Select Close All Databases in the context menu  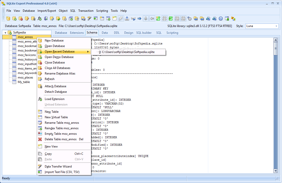pos(64,68)
